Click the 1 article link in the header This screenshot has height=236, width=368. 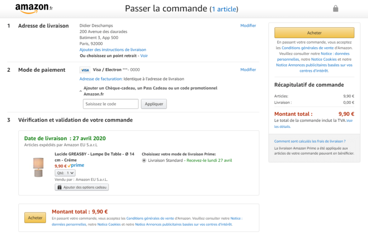pyautogui.click(x=224, y=9)
